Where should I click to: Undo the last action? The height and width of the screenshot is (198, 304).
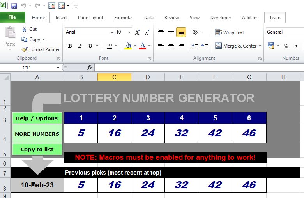tap(24, 5)
